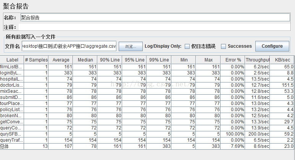
Task: Click the 151.5 KB/sec cell
Action: click(x=282, y=85)
